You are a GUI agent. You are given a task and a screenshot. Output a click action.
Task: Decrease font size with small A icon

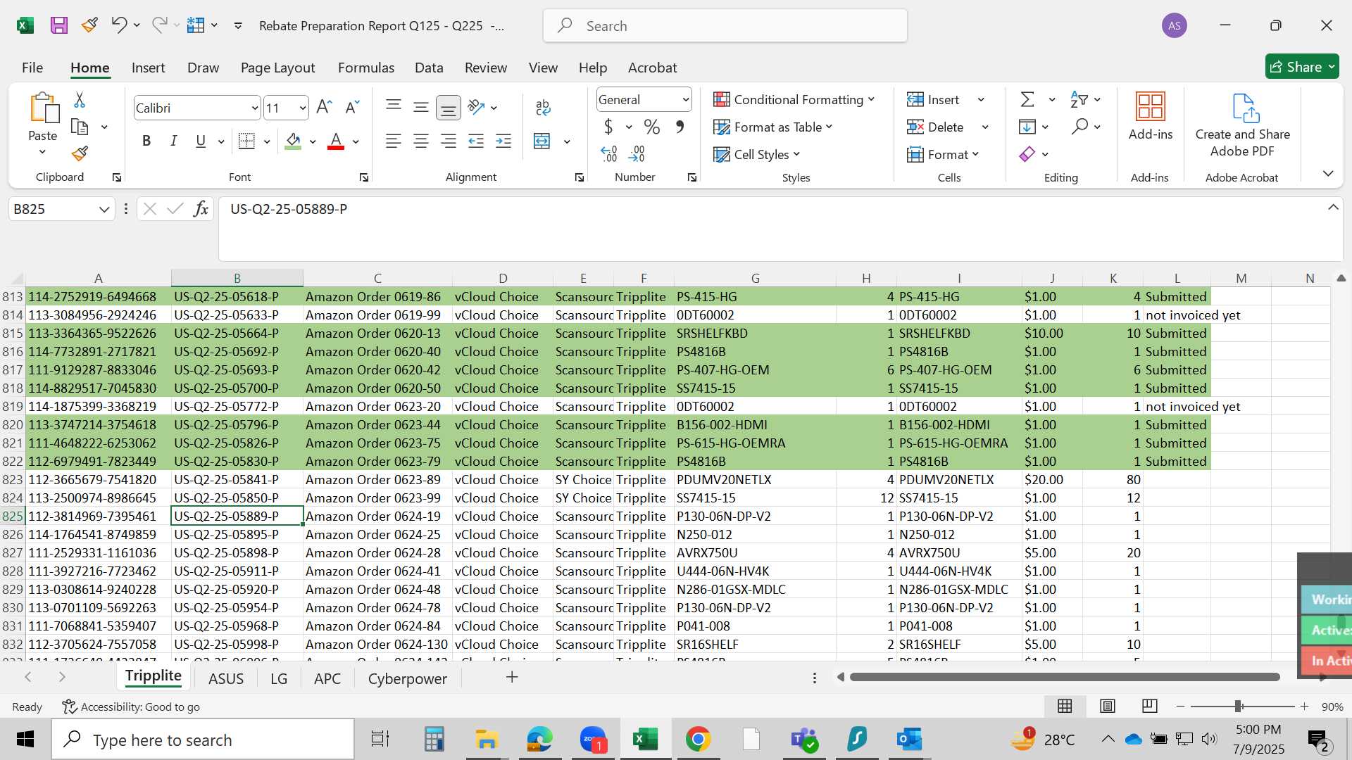pos(352,107)
